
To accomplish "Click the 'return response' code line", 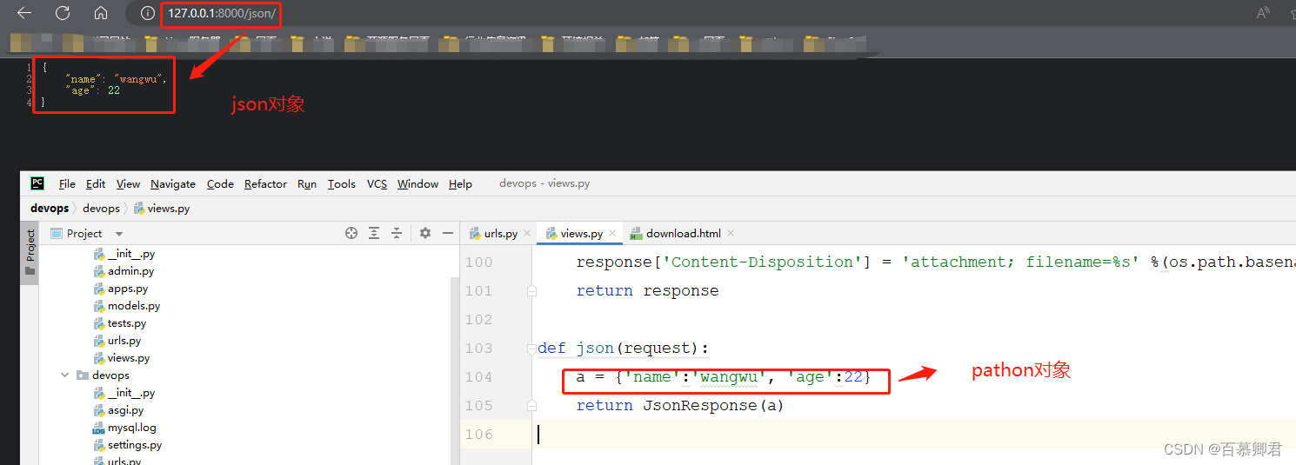I will tap(647, 291).
